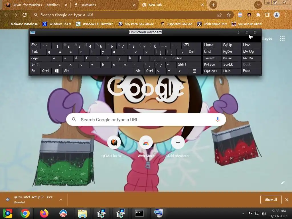The image size is (292, 219).
Task: Customize Chrome with the pencil icon
Action: [283, 182]
